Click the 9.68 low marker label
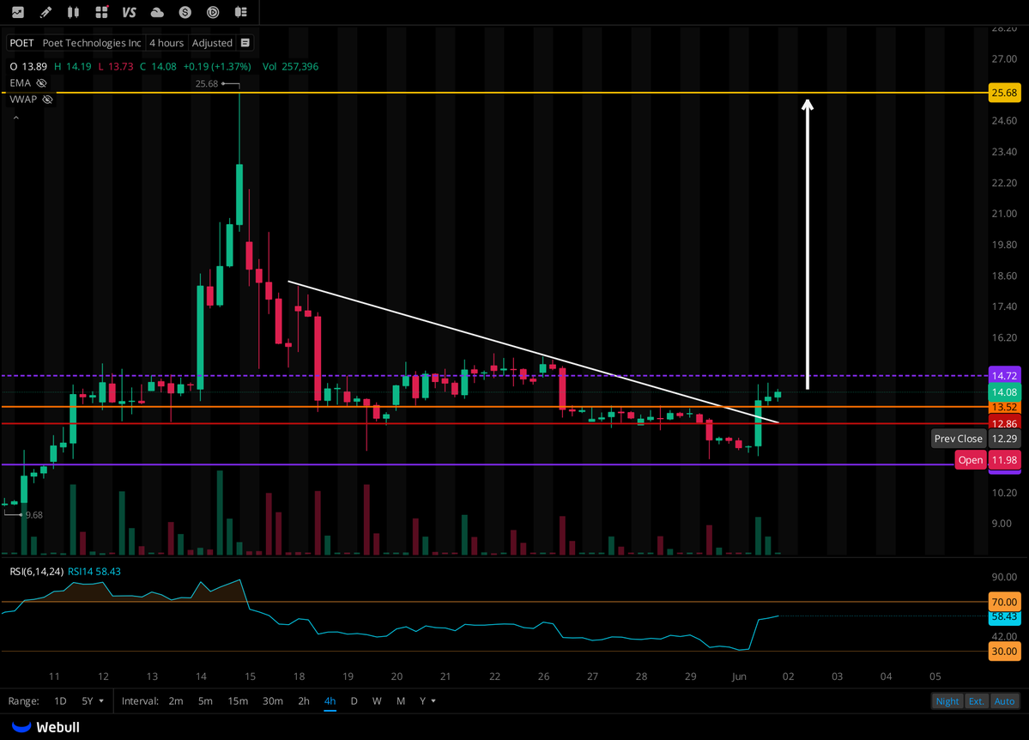Viewport: 1029px width, 740px height. tap(33, 515)
